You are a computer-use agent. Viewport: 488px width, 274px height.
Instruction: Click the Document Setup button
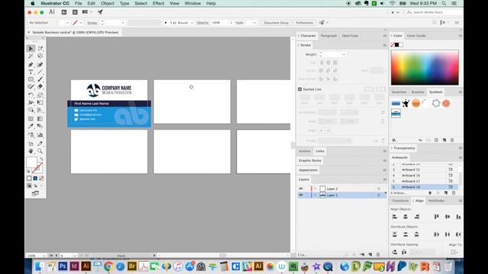(276, 23)
